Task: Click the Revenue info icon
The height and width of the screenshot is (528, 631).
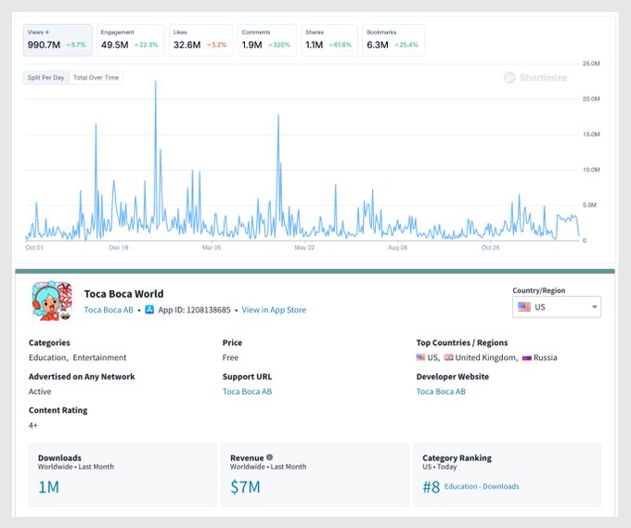Action: (270, 457)
